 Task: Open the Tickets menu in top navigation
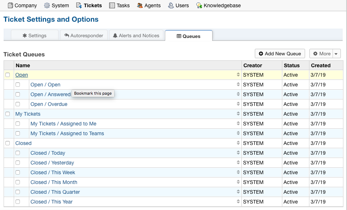tap(89, 5)
